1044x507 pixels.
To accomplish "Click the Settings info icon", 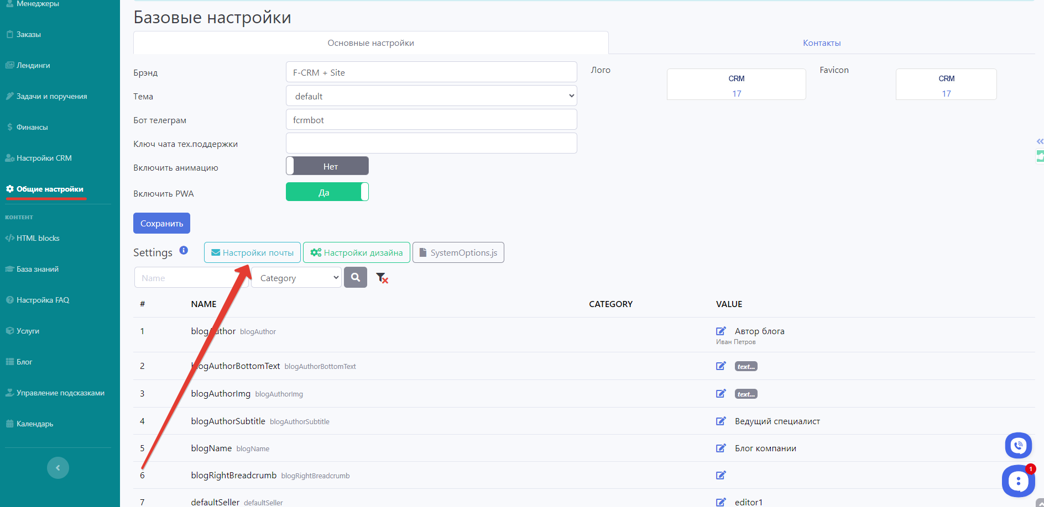I will 184,250.
